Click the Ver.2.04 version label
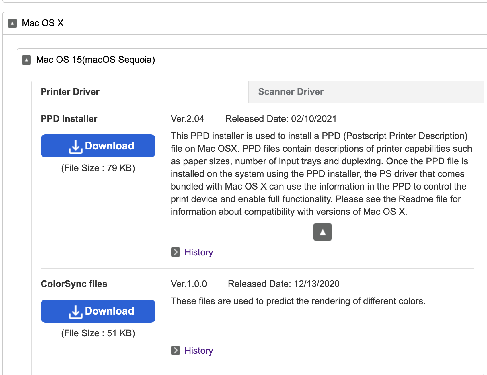Screen dimensions: 487x375 [187, 119]
